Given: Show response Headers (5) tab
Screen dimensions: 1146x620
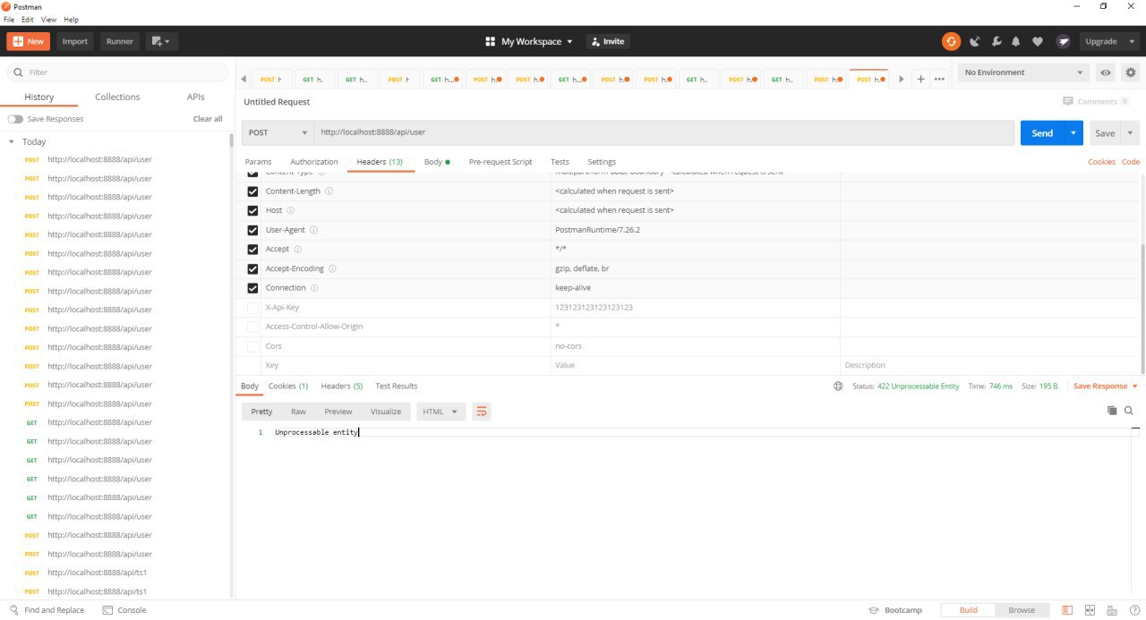Looking at the screenshot, I should coord(342,386).
